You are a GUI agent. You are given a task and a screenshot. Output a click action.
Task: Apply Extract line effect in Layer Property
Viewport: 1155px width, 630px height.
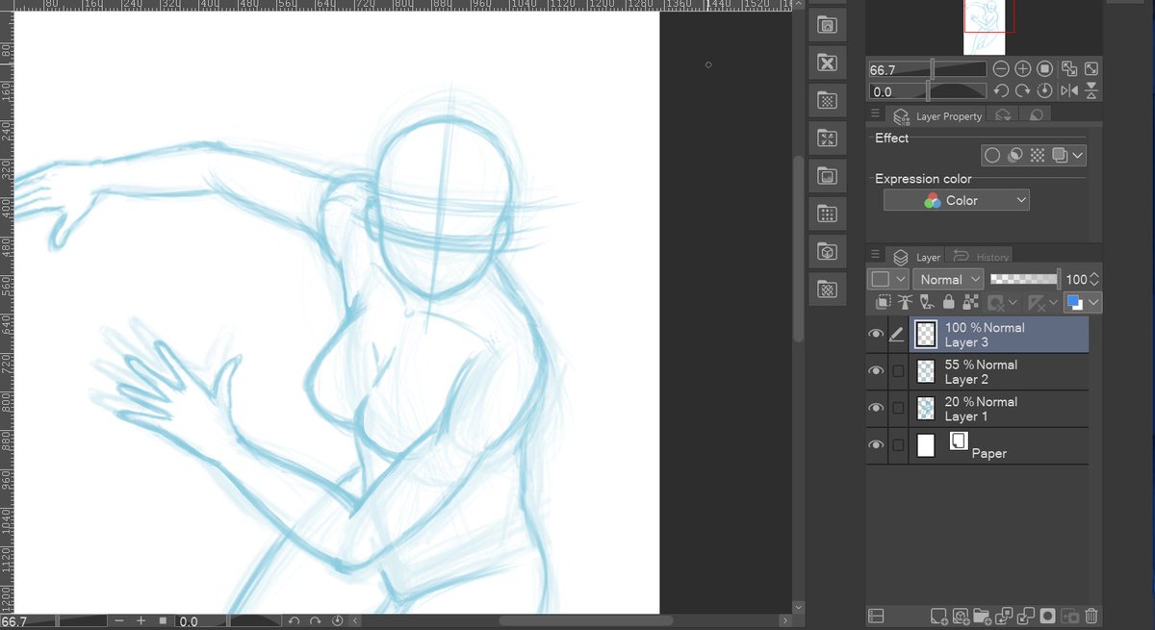click(x=1014, y=155)
